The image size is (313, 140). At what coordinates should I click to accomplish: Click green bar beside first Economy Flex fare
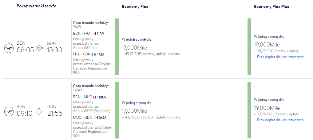click(117, 47)
